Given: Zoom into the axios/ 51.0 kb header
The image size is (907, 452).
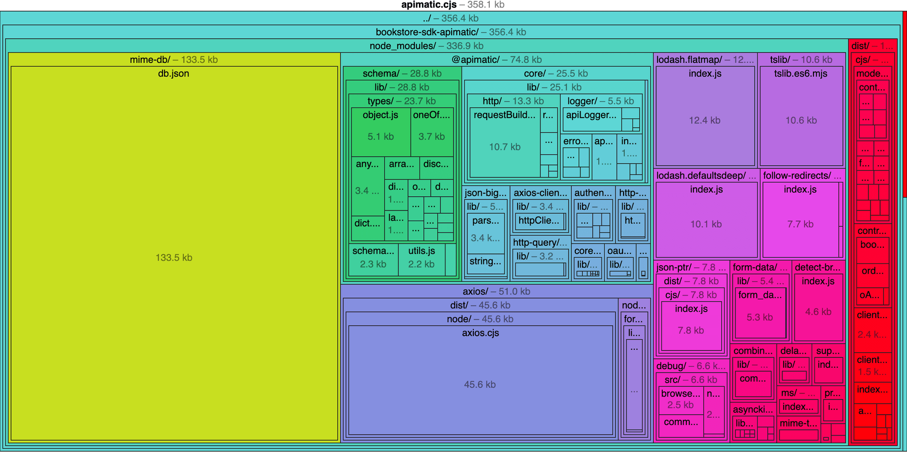Looking at the screenshot, I should 496,291.
